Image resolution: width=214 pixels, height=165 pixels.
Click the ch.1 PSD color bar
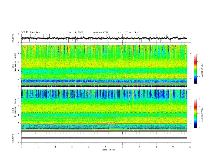point(196,69)
